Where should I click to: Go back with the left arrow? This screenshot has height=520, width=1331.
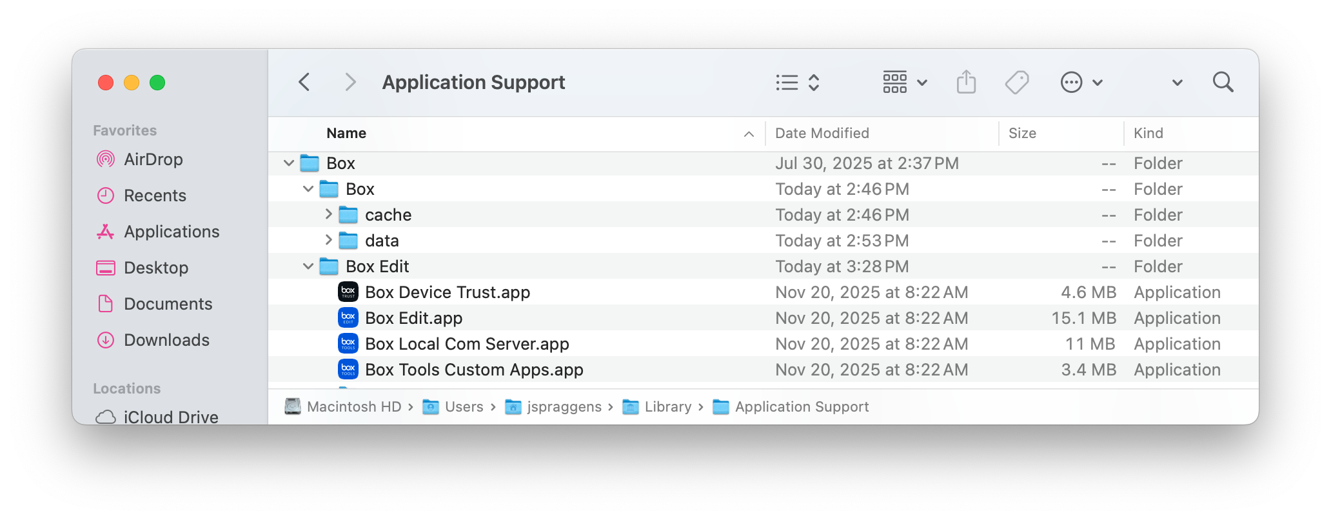pos(304,83)
